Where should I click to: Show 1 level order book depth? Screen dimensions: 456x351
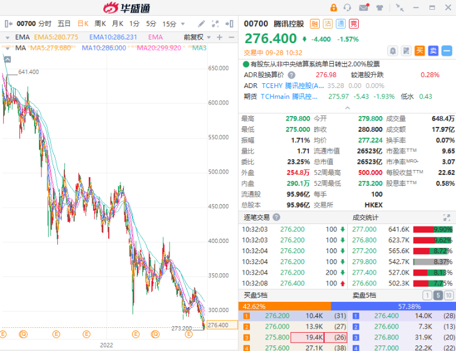(x=427, y=296)
